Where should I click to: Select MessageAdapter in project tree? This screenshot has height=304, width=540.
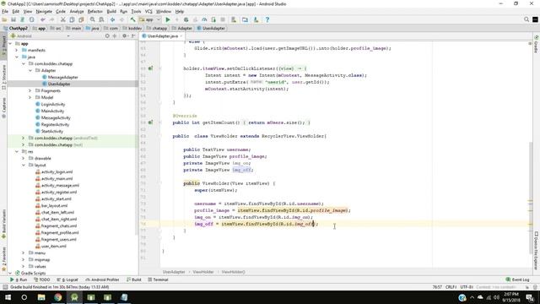(62, 77)
